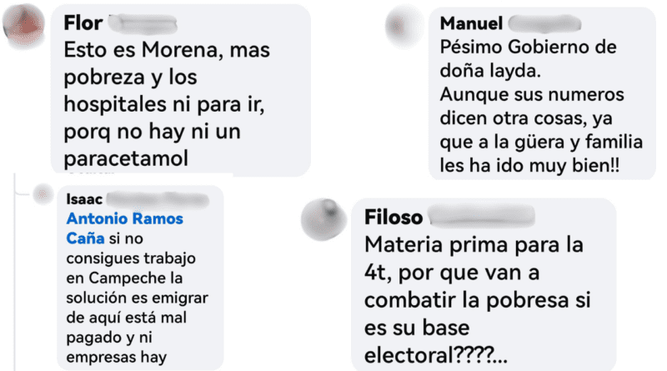667x371 pixels.
Task: Click the reply thread line beside Isaac's reply
Action: coord(15,273)
